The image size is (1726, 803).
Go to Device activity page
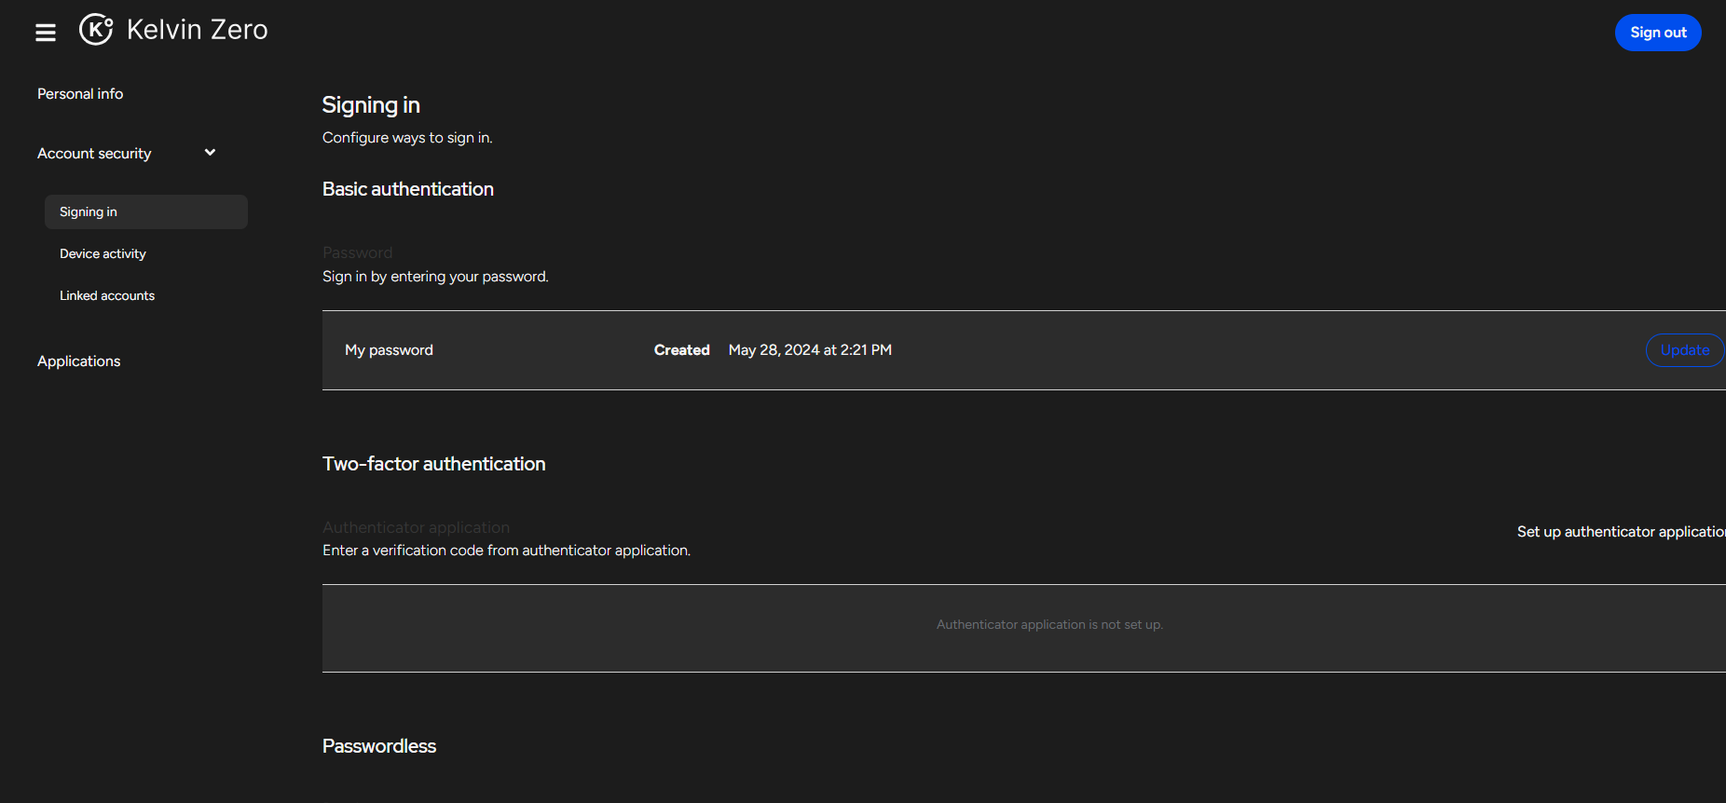pos(103,254)
